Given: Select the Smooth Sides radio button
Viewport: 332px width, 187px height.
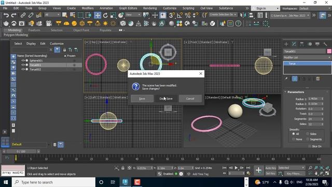Looking at the screenshot, I should [x=308, y=134].
